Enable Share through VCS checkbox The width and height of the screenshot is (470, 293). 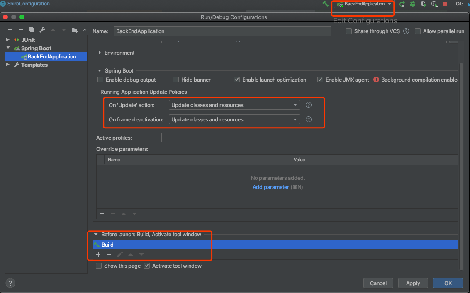click(348, 31)
